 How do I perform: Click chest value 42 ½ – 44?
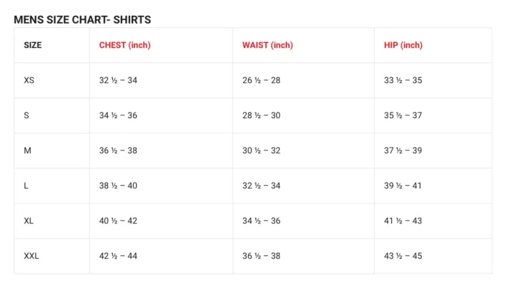pyautogui.click(x=118, y=255)
